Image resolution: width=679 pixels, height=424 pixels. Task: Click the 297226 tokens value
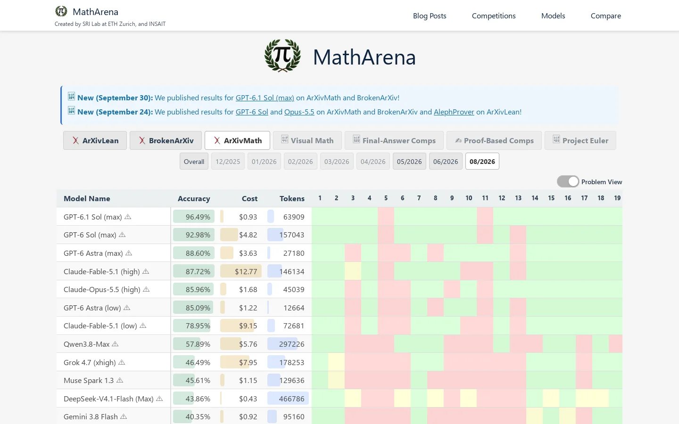pyautogui.click(x=292, y=344)
